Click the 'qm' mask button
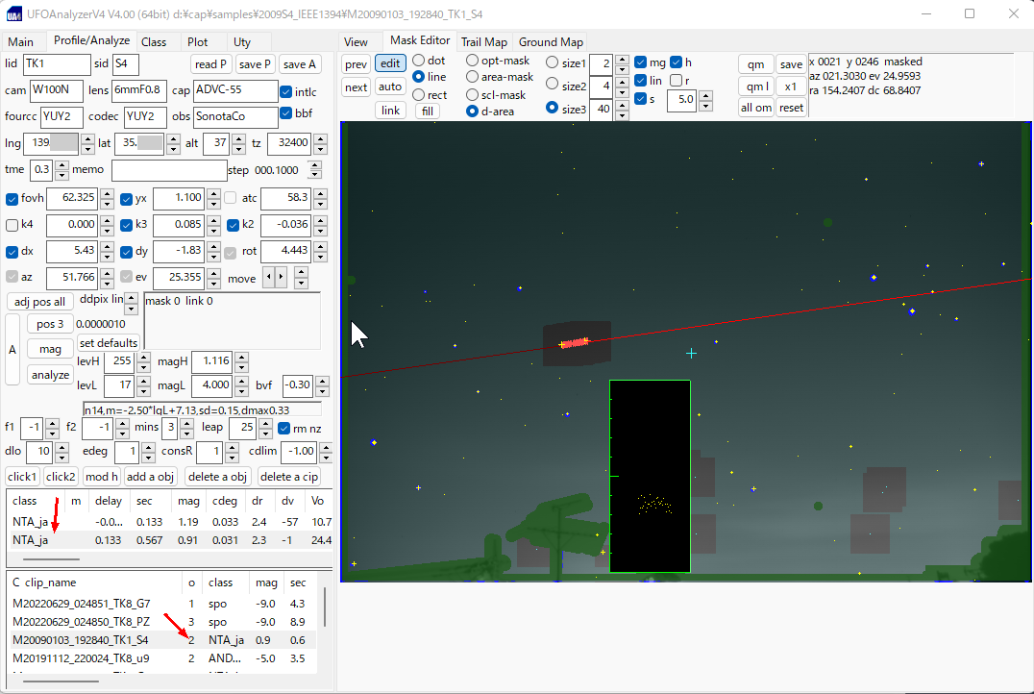This screenshot has width=1034, height=694. click(755, 64)
